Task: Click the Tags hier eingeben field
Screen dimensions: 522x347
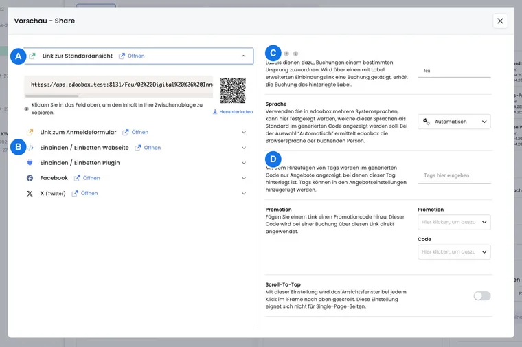Action: [x=454, y=175]
